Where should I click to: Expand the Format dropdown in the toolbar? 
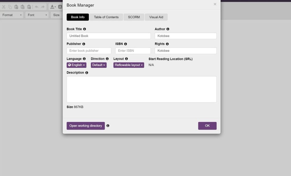click(x=11, y=15)
